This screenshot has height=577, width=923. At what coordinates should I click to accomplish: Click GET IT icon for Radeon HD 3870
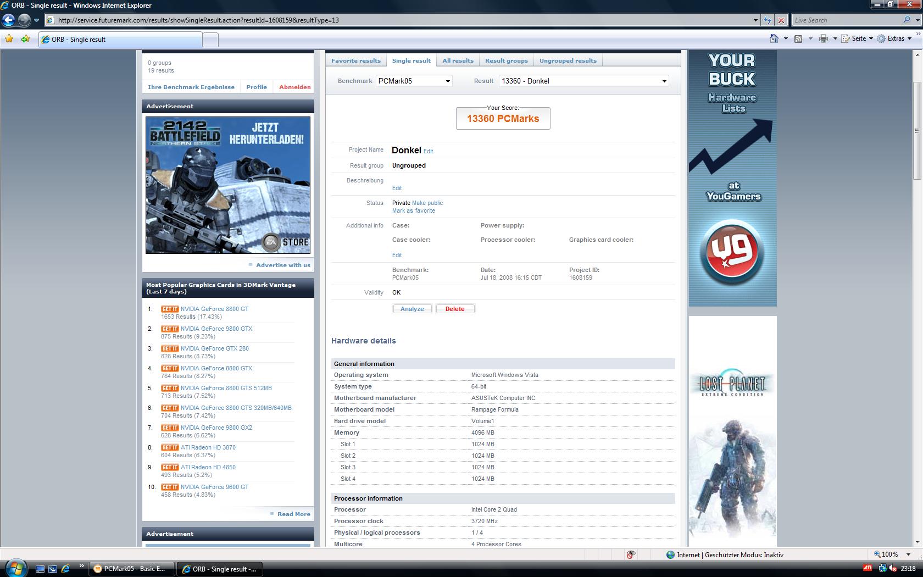170,447
